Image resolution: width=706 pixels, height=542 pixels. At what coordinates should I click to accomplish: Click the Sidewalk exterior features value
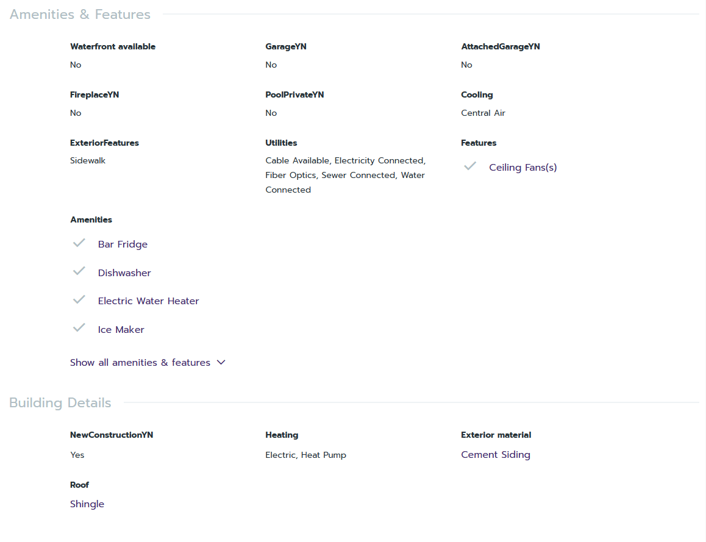[88, 160]
